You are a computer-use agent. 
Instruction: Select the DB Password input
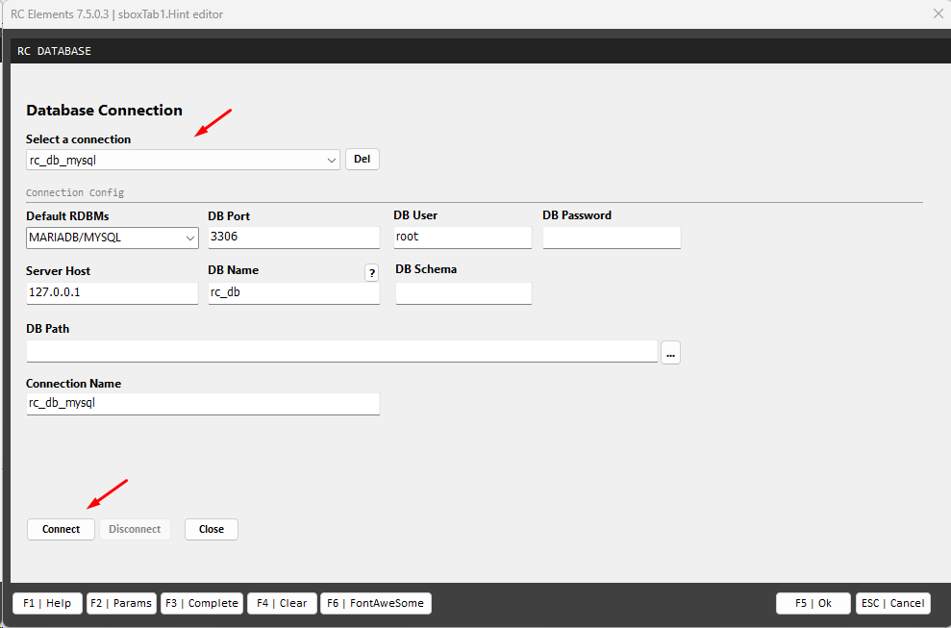click(611, 237)
